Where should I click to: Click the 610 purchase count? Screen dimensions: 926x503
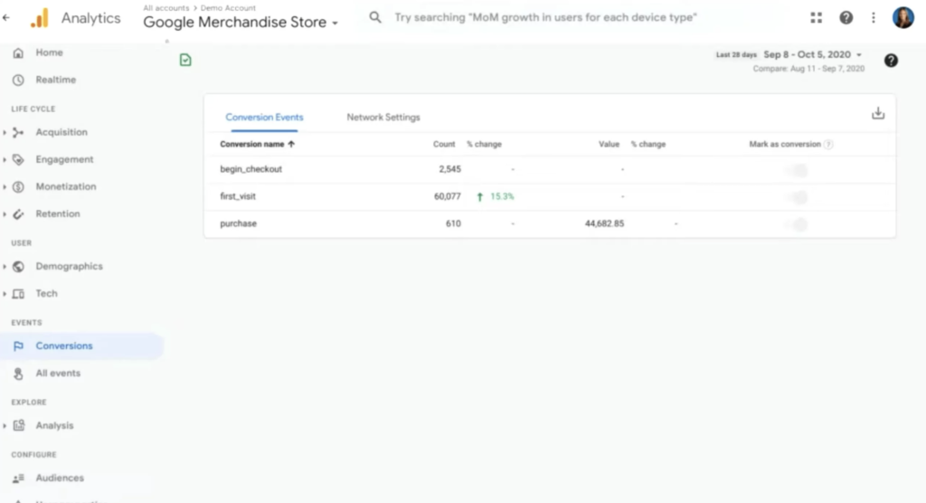453,223
